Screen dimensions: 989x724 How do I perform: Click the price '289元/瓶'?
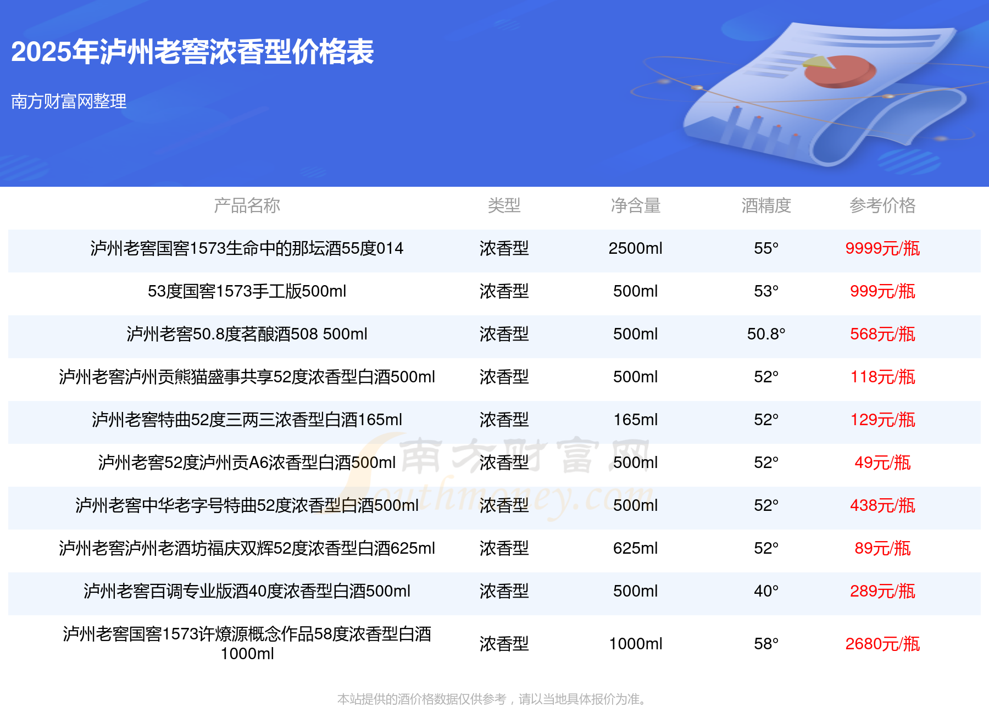pyautogui.click(x=883, y=591)
